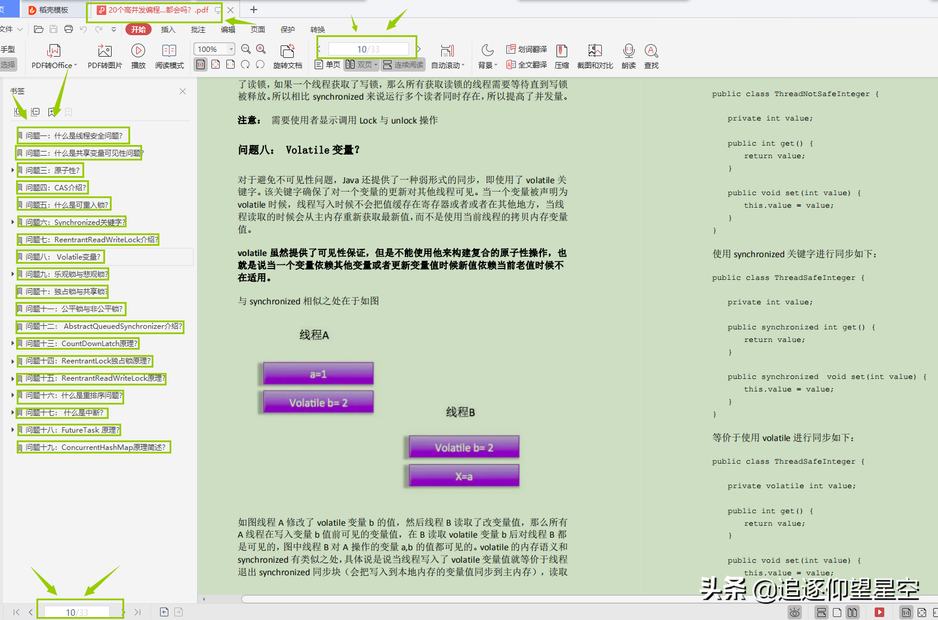Select actual size 1:1 view icon
Viewport: 938px width, 620px height.
point(201,64)
